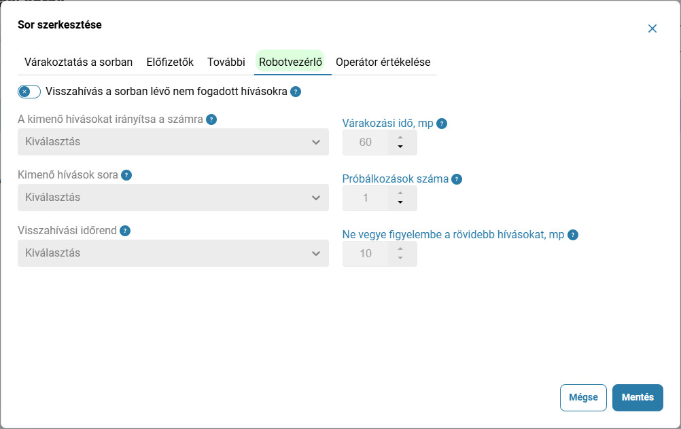
Task: Switch to Várakoztatás a sorban tab
Action: [x=79, y=62]
